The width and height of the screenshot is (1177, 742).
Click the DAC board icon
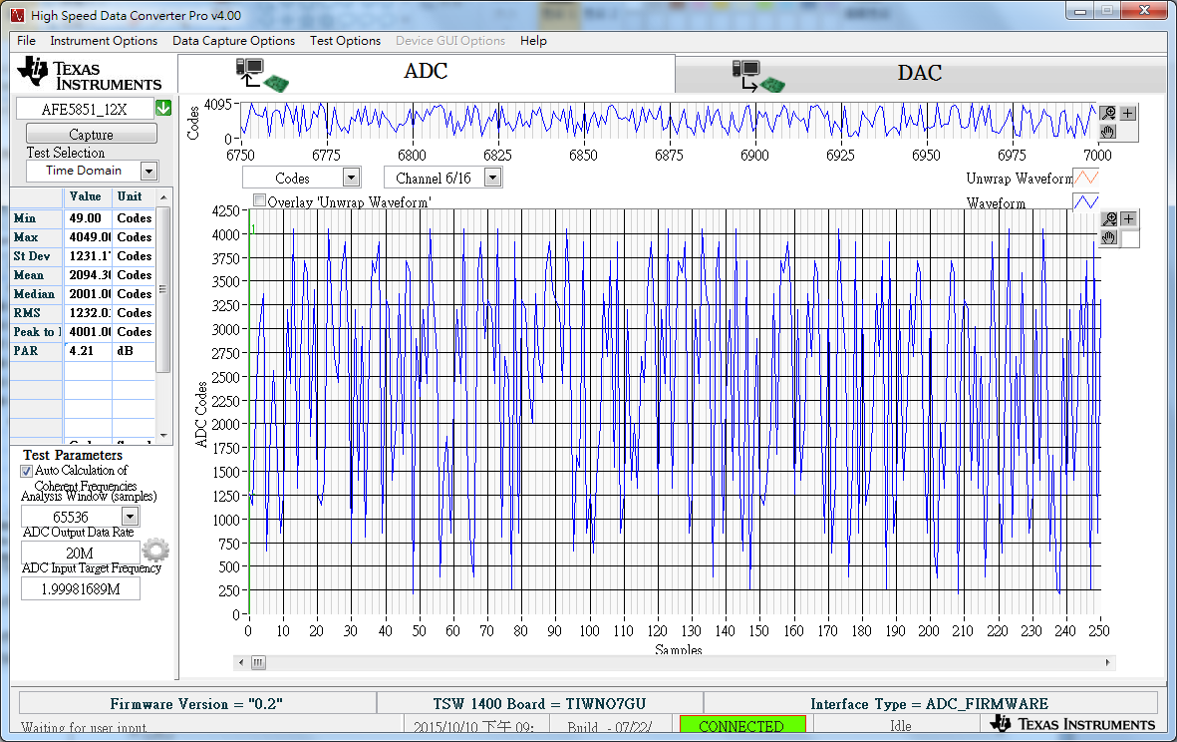(x=758, y=76)
